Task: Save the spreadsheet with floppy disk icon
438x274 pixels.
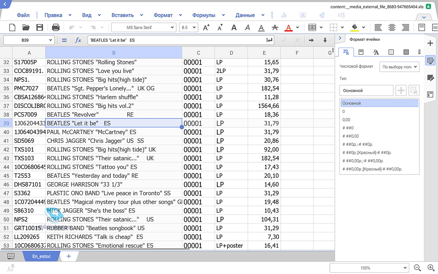Action: tap(40, 27)
